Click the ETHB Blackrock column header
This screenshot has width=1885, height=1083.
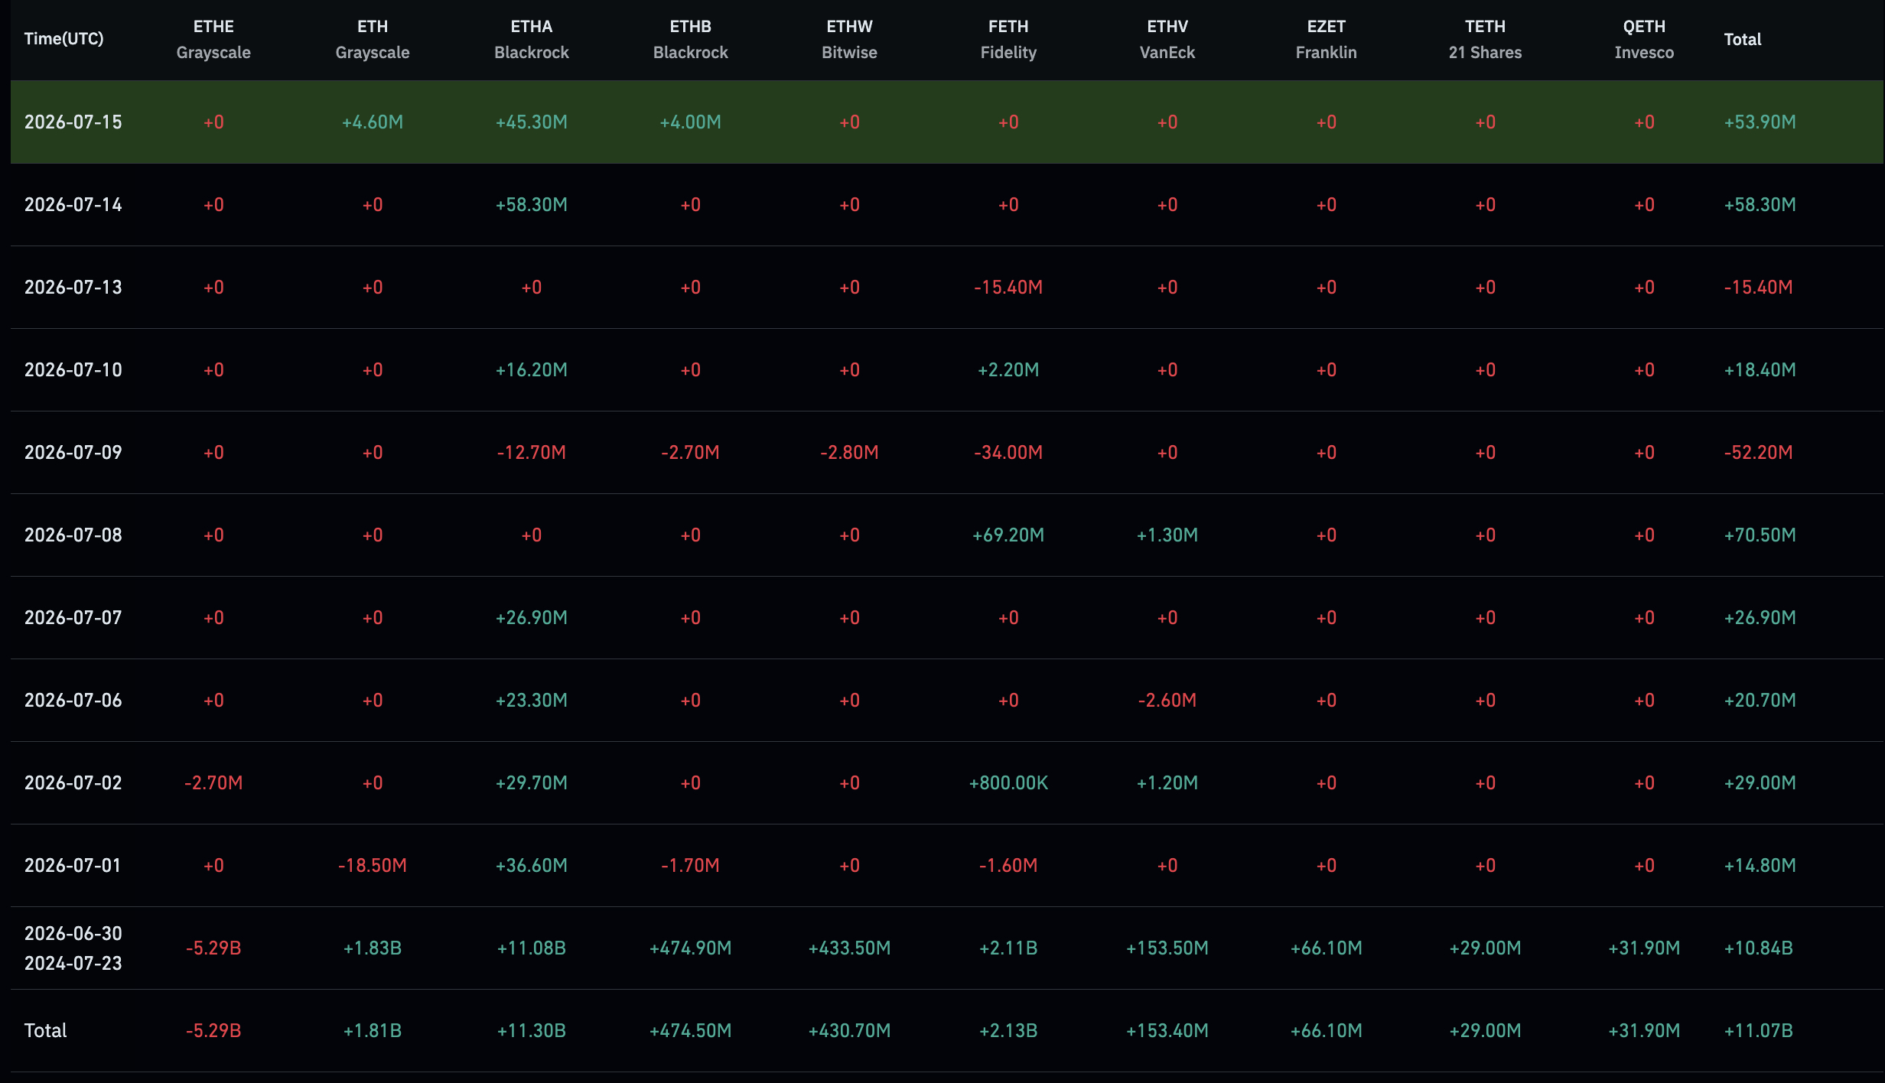(x=691, y=39)
